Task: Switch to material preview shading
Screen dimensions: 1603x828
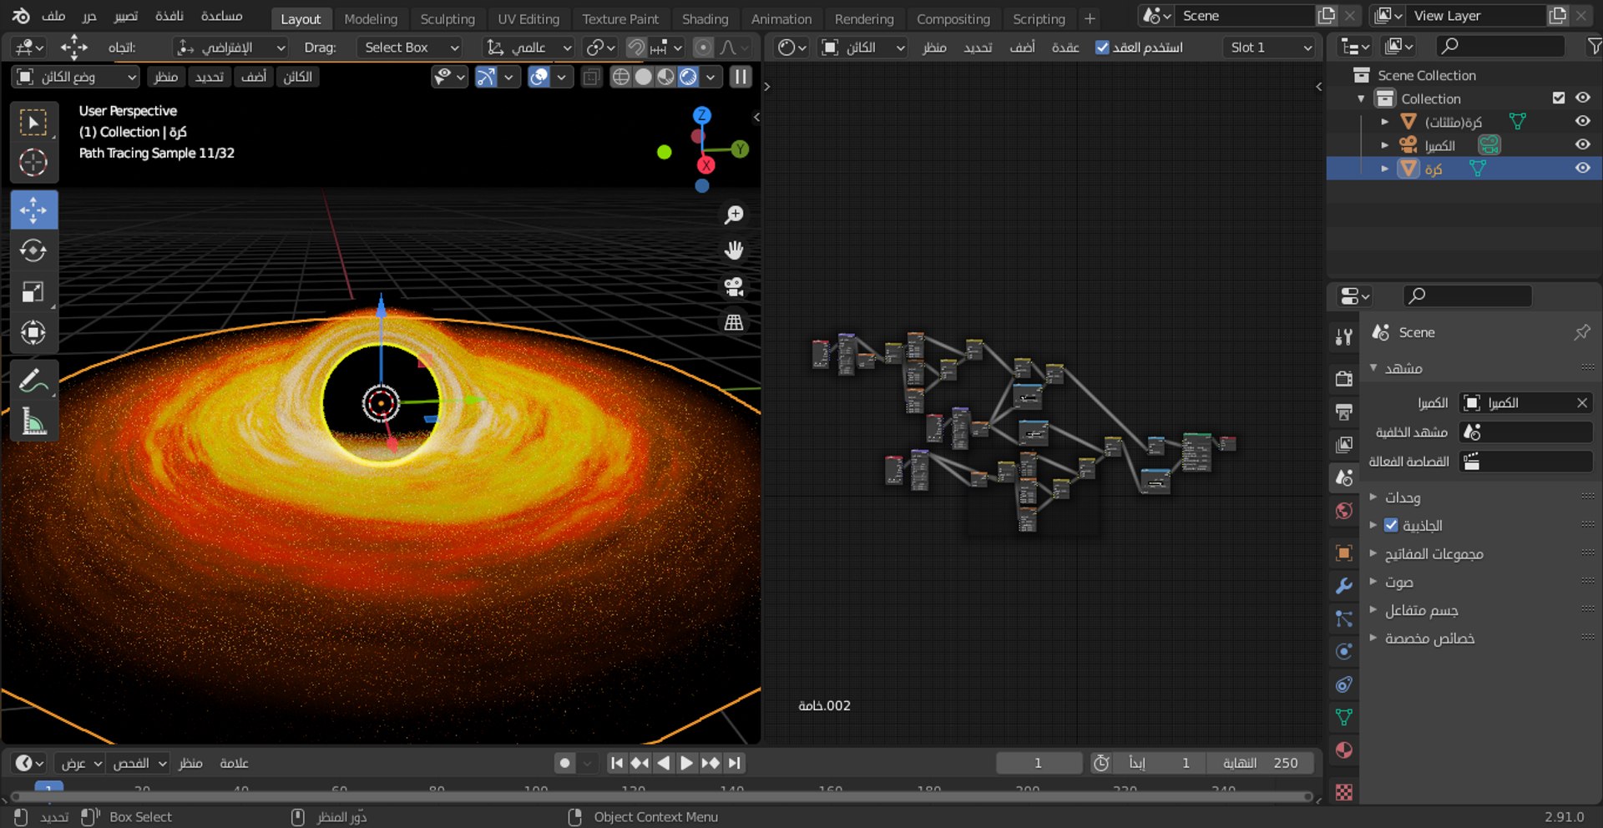Action: (x=665, y=77)
